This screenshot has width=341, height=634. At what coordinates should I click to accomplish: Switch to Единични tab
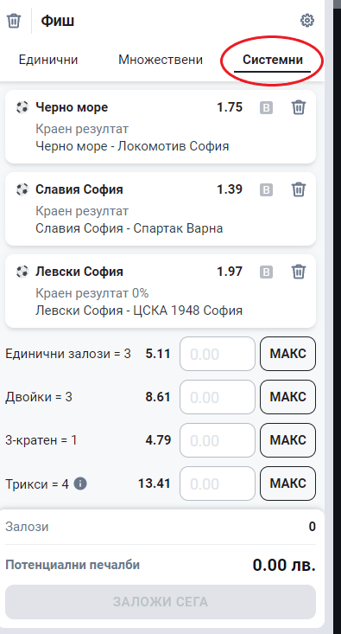click(x=48, y=60)
